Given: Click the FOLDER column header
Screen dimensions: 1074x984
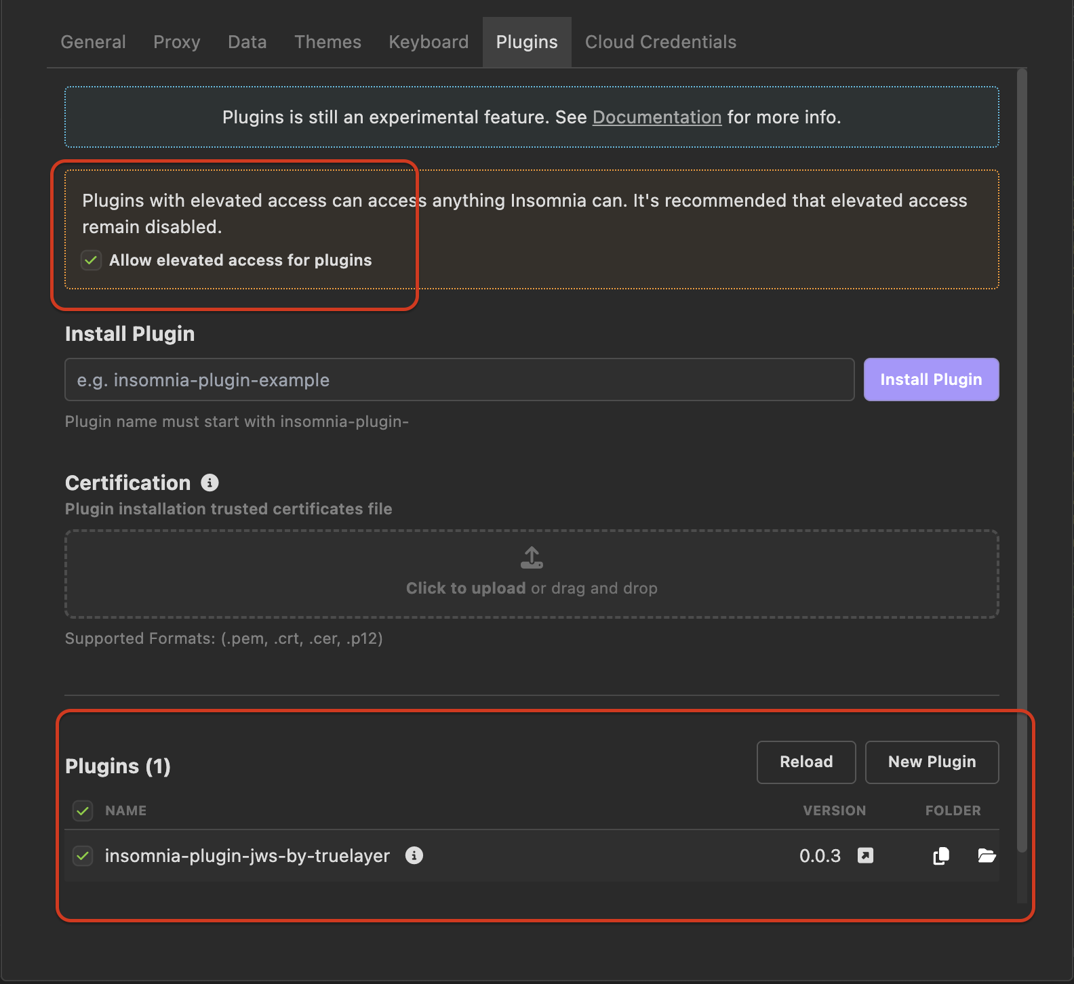Looking at the screenshot, I should point(953,811).
